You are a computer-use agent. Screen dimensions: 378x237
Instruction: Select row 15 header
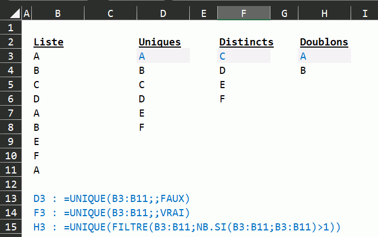(x=10, y=227)
